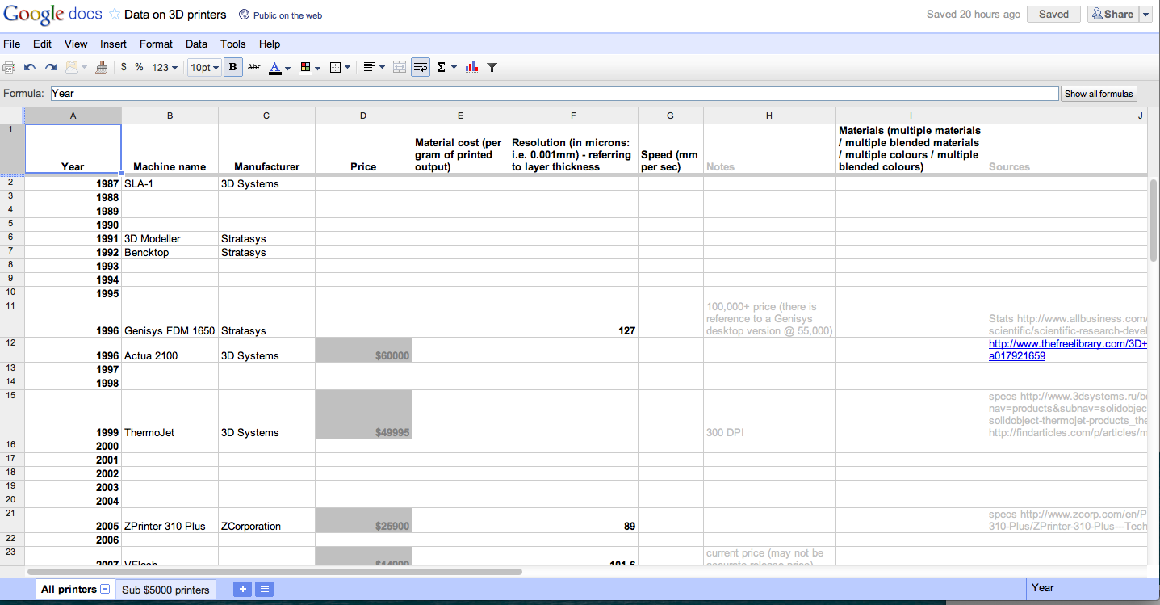1160x605 pixels.
Task: Star the document with star icon
Action: tap(115, 14)
